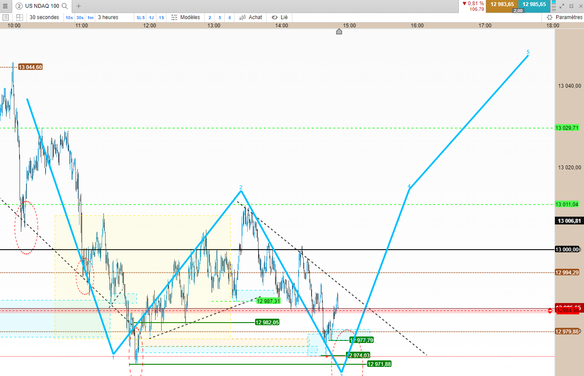Apply template number 6

click(230, 18)
